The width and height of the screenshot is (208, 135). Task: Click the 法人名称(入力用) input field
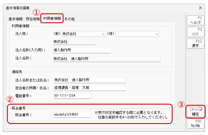pyautogui.click(x=82, y=50)
